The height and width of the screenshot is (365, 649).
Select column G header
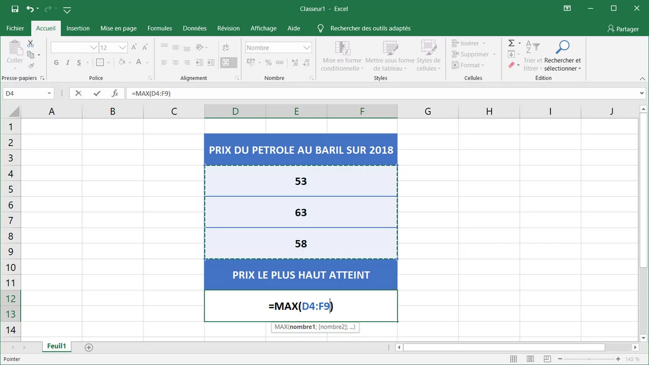pyautogui.click(x=428, y=111)
